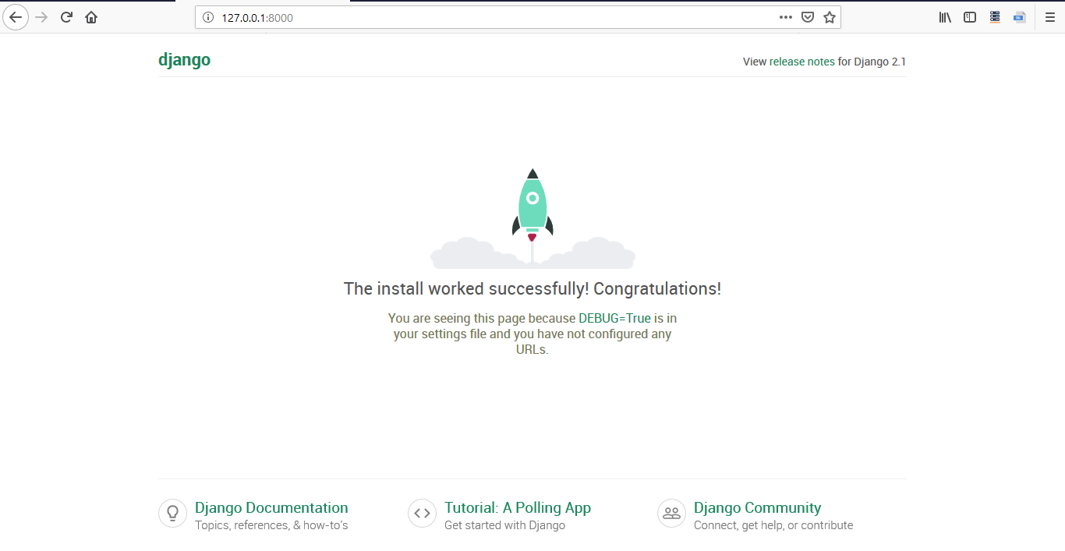This screenshot has width=1065, height=551.
Task: Click the 'The install worked successfully! Congratulations!' heading
Action: (x=532, y=288)
